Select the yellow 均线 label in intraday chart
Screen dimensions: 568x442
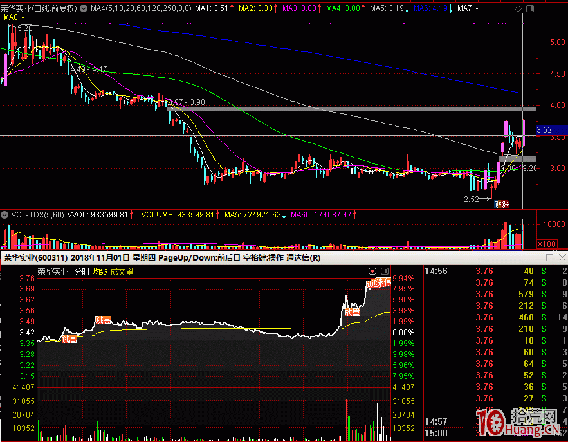(x=100, y=272)
